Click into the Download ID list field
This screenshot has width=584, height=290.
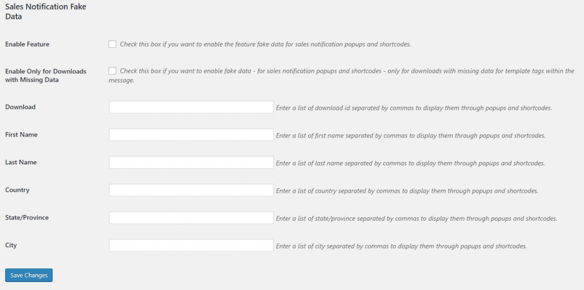click(191, 107)
